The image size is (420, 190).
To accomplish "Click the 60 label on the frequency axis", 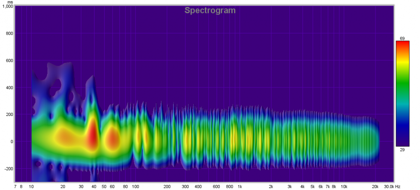I will point(112,187).
